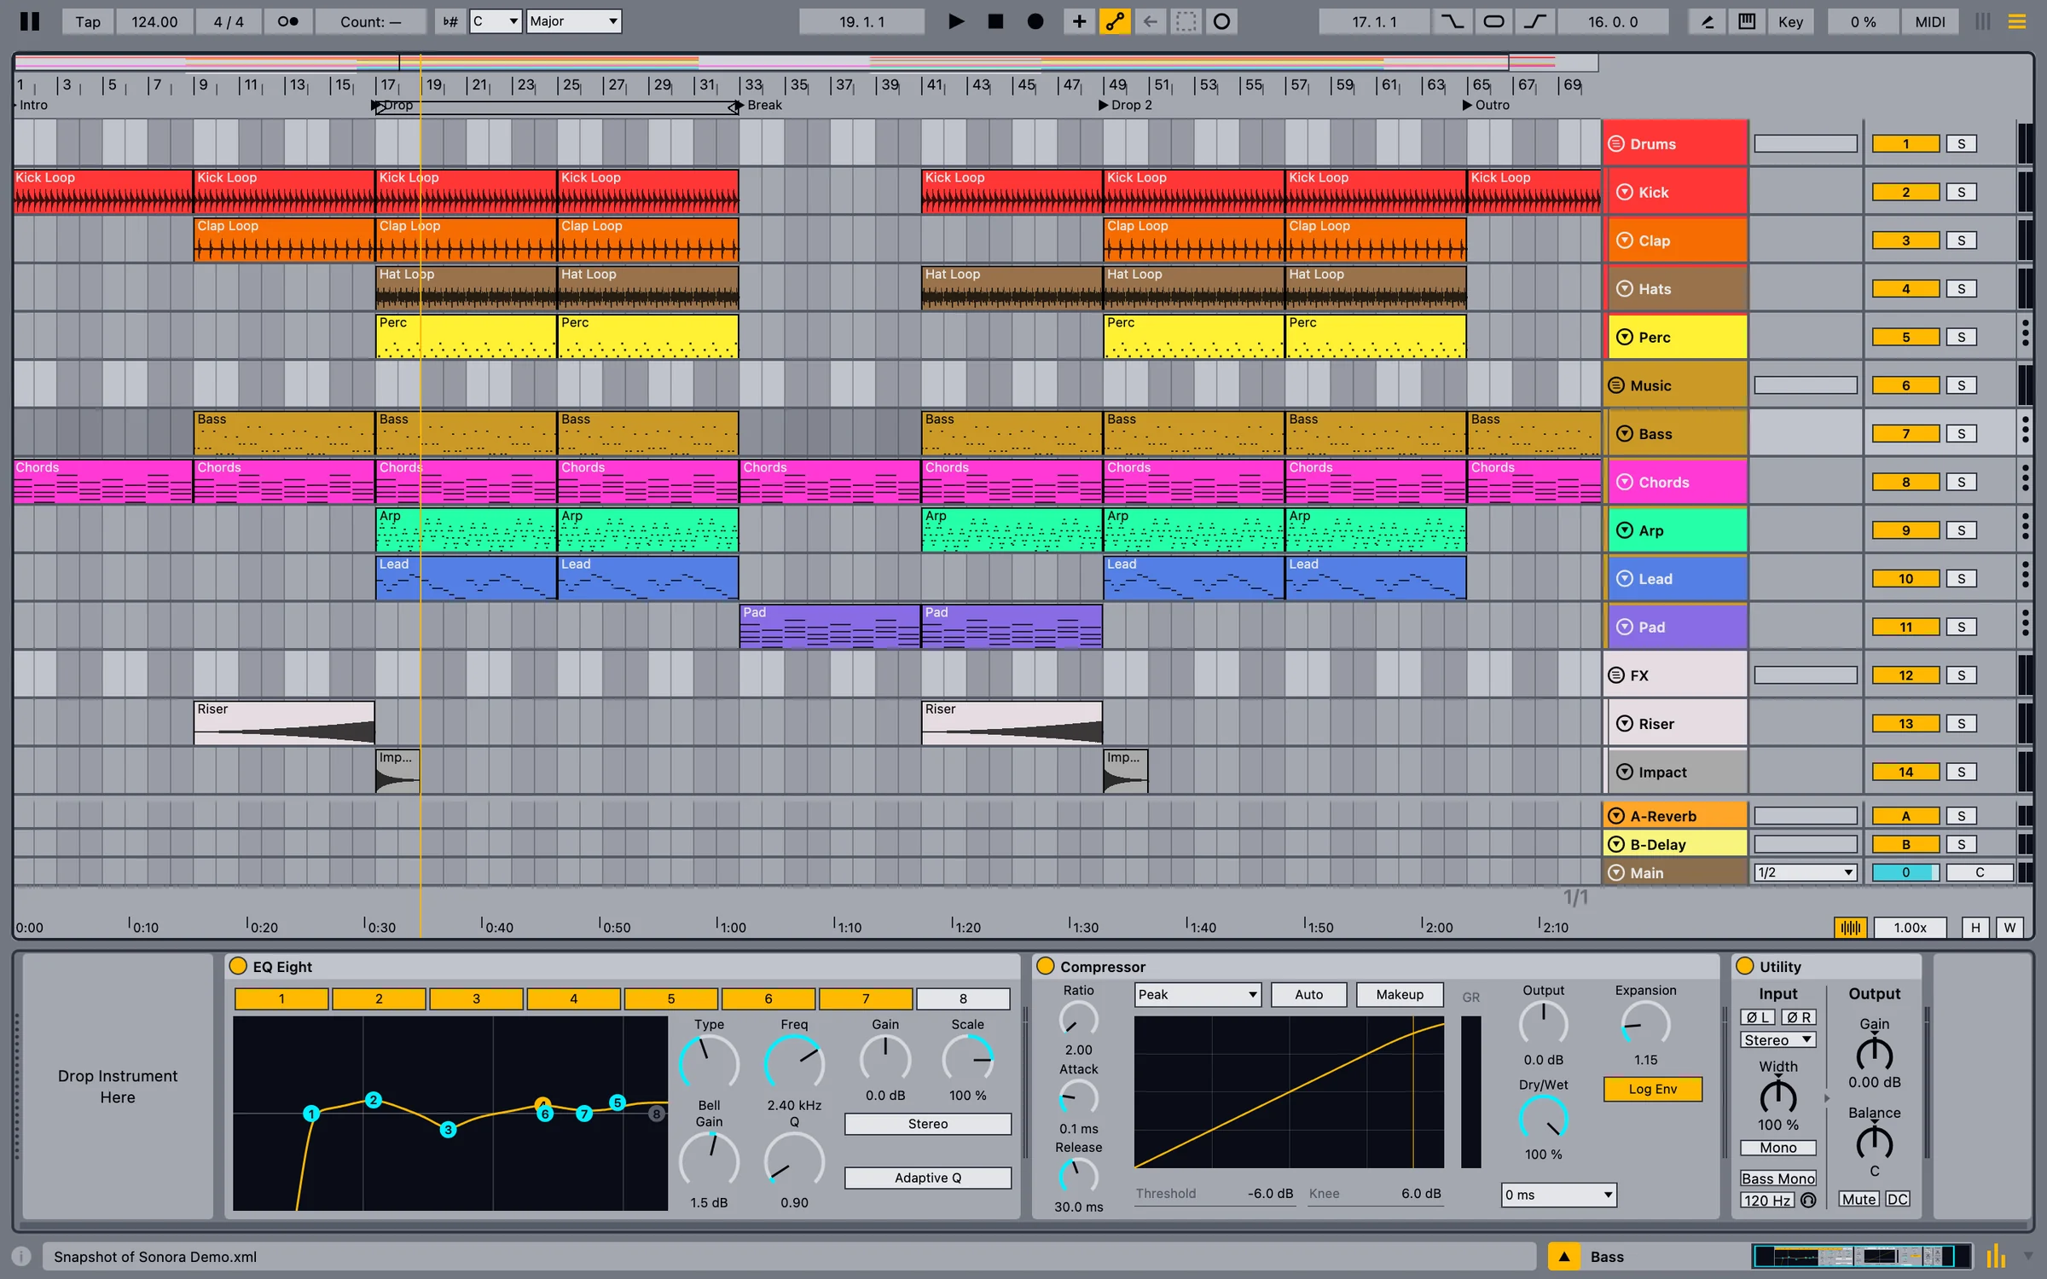This screenshot has width=2047, height=1279.
Task: Click the Session Record circle icon
Action: click(1222, 21)
